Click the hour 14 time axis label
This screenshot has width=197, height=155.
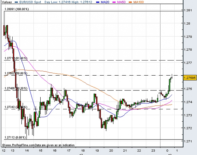click(27, 150)
